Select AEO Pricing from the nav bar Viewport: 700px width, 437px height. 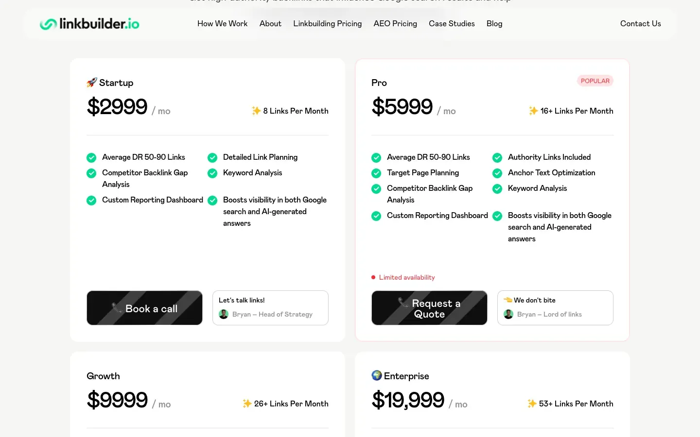[x=395, y=23]
